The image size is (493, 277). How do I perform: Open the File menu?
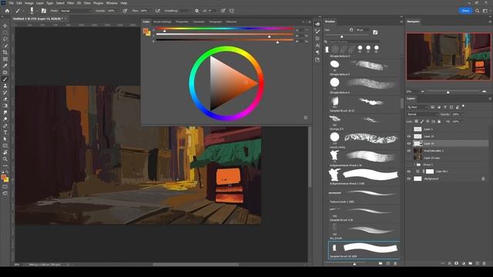[x=11, y=3]
